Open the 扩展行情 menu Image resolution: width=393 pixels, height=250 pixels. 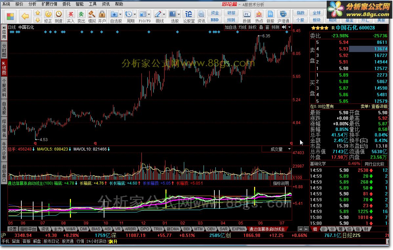(x=49, y=4)
